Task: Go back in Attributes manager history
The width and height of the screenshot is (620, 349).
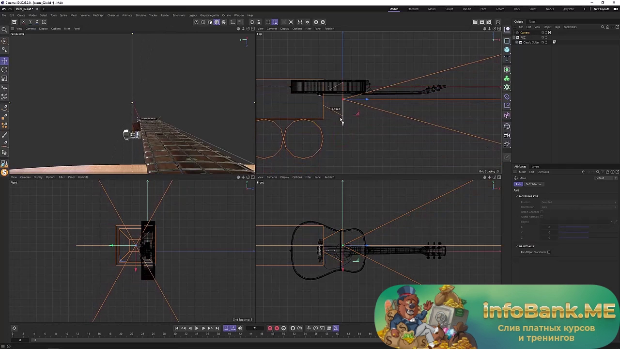Action: 583,172
